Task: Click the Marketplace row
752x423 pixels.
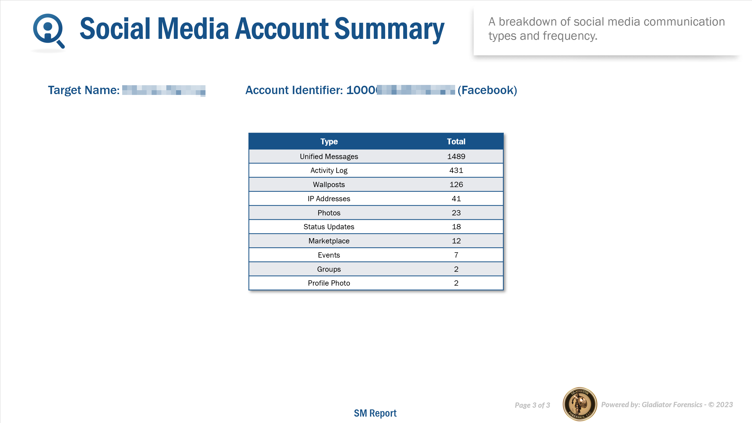Action: coord(329,241)
